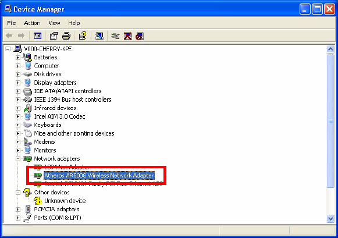This screenshot has height=238, width=338.
Task: Expand the Intel AIM 3.0 Codec node
Action: [x=18, y=116]
